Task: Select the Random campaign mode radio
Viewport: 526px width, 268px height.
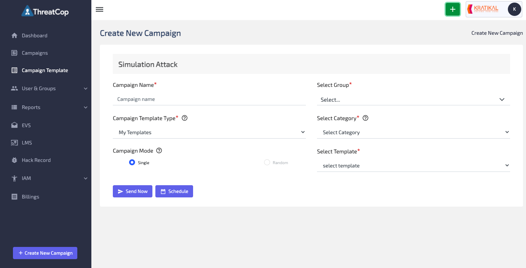Action: pos(267,162)
